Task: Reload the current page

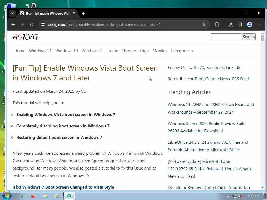Action: (x=32, y=24)
